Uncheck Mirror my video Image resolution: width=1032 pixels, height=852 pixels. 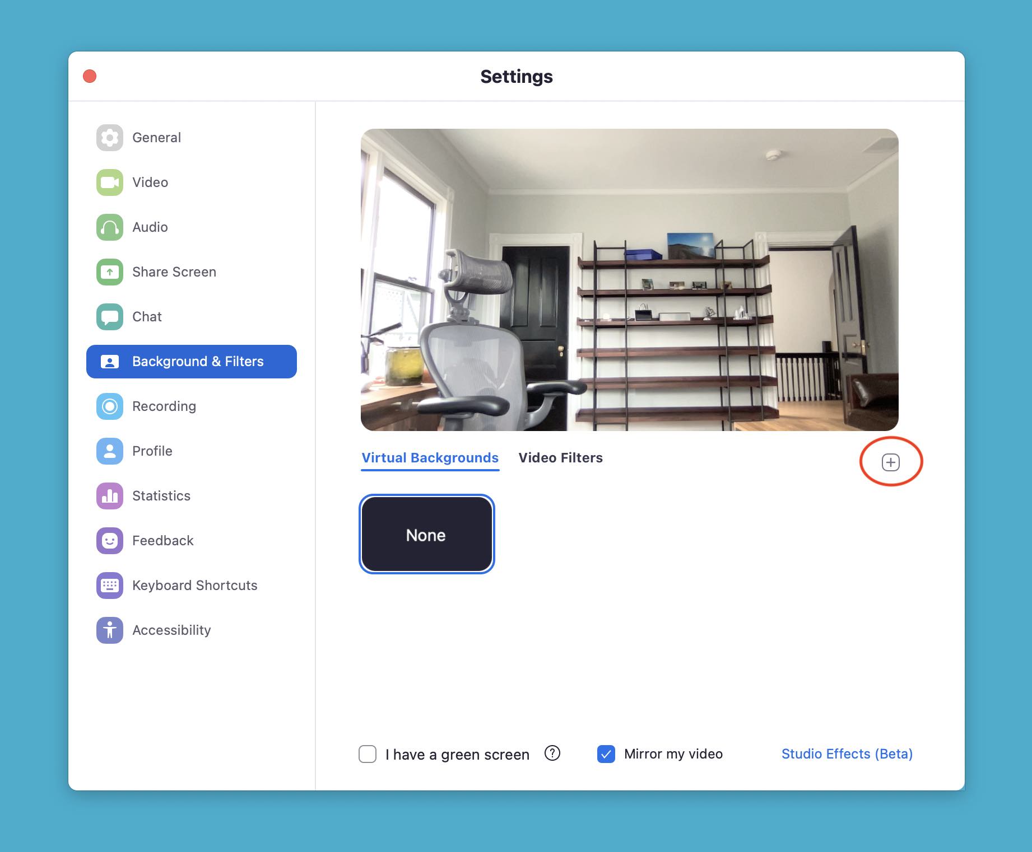(x=606, y=754)
